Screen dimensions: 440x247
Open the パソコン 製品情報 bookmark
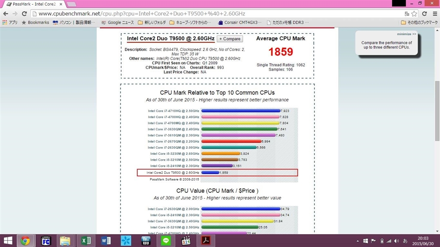coord(74,22)
